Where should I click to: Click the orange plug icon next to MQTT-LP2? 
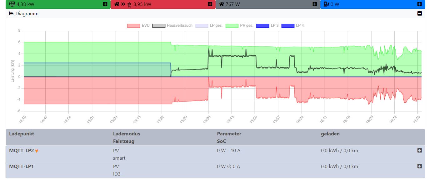coord(37,151)
